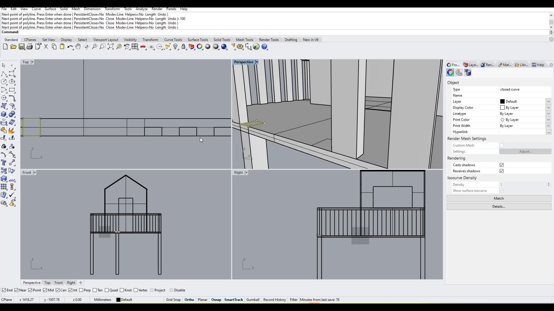Click the Cut scissors icon
554x311 pixels.
(46, 47)
